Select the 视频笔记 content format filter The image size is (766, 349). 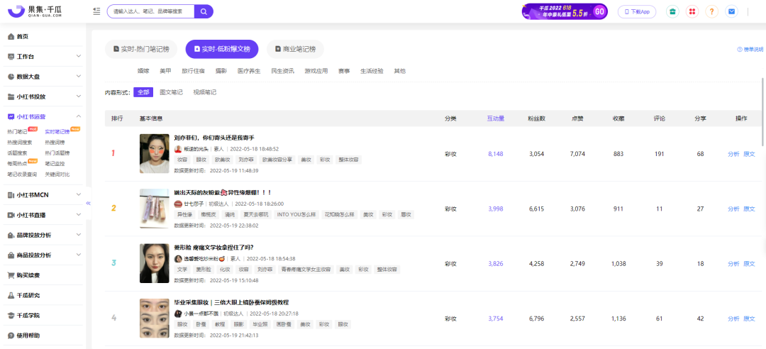click(205, 92)
